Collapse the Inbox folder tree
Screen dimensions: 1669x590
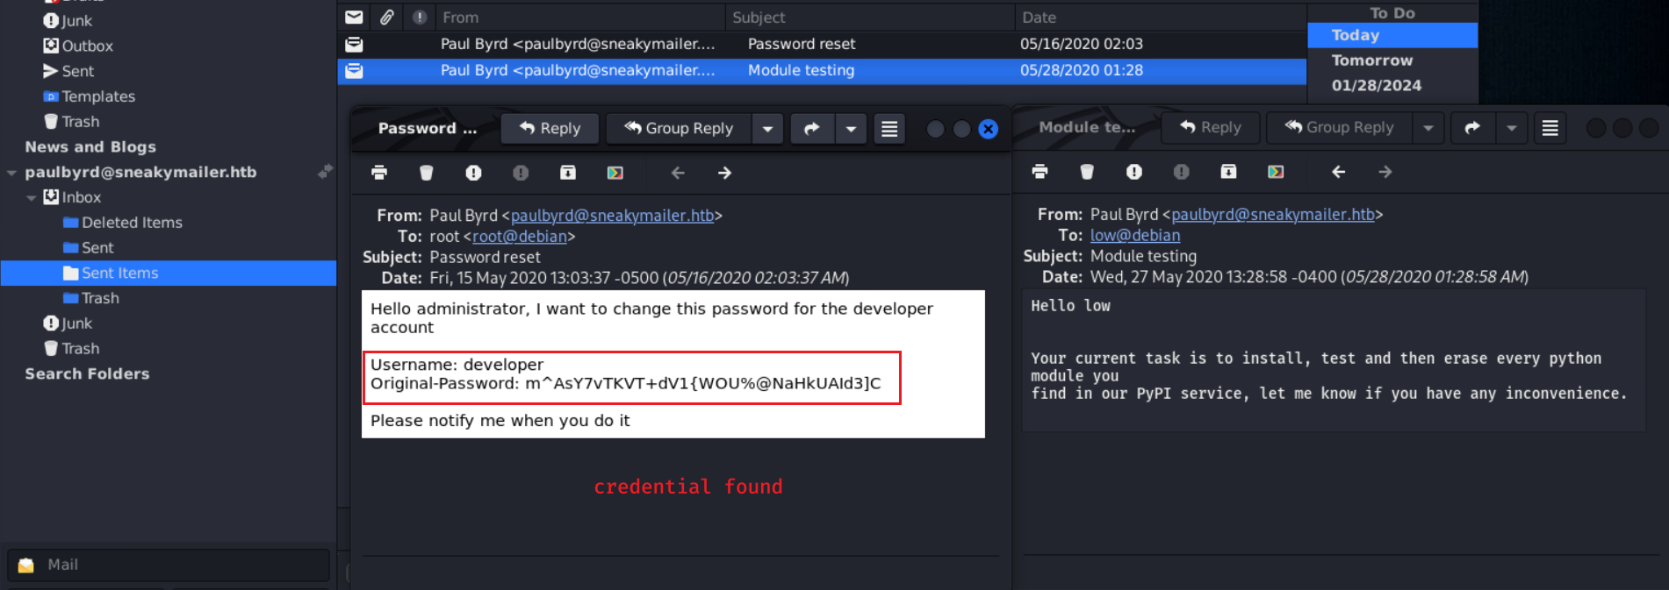pyautogui.click(x=32, y=198)
